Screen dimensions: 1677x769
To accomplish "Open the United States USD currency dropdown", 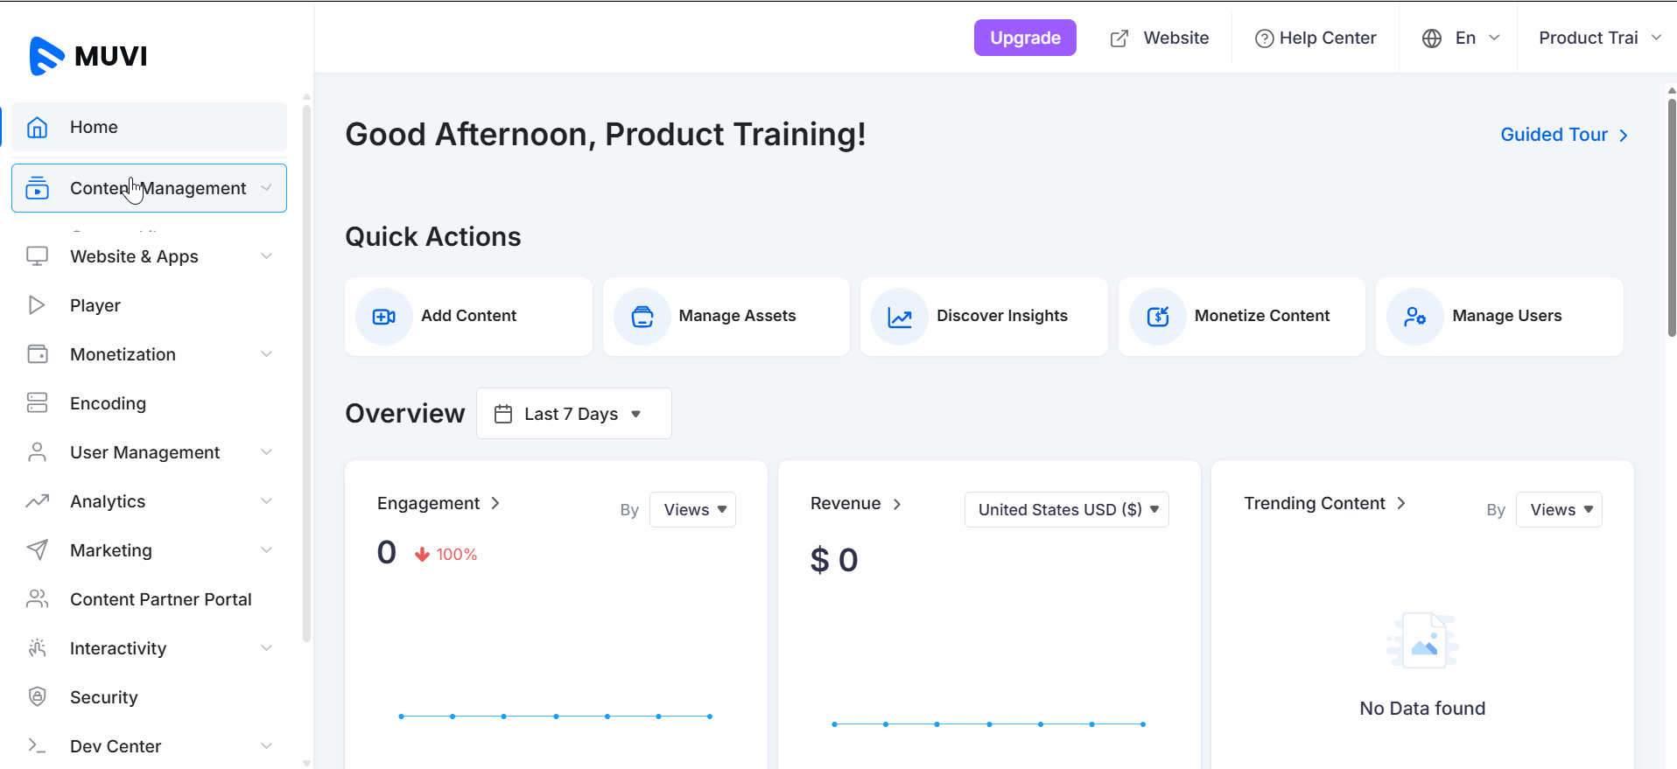I will [1066, 510].
